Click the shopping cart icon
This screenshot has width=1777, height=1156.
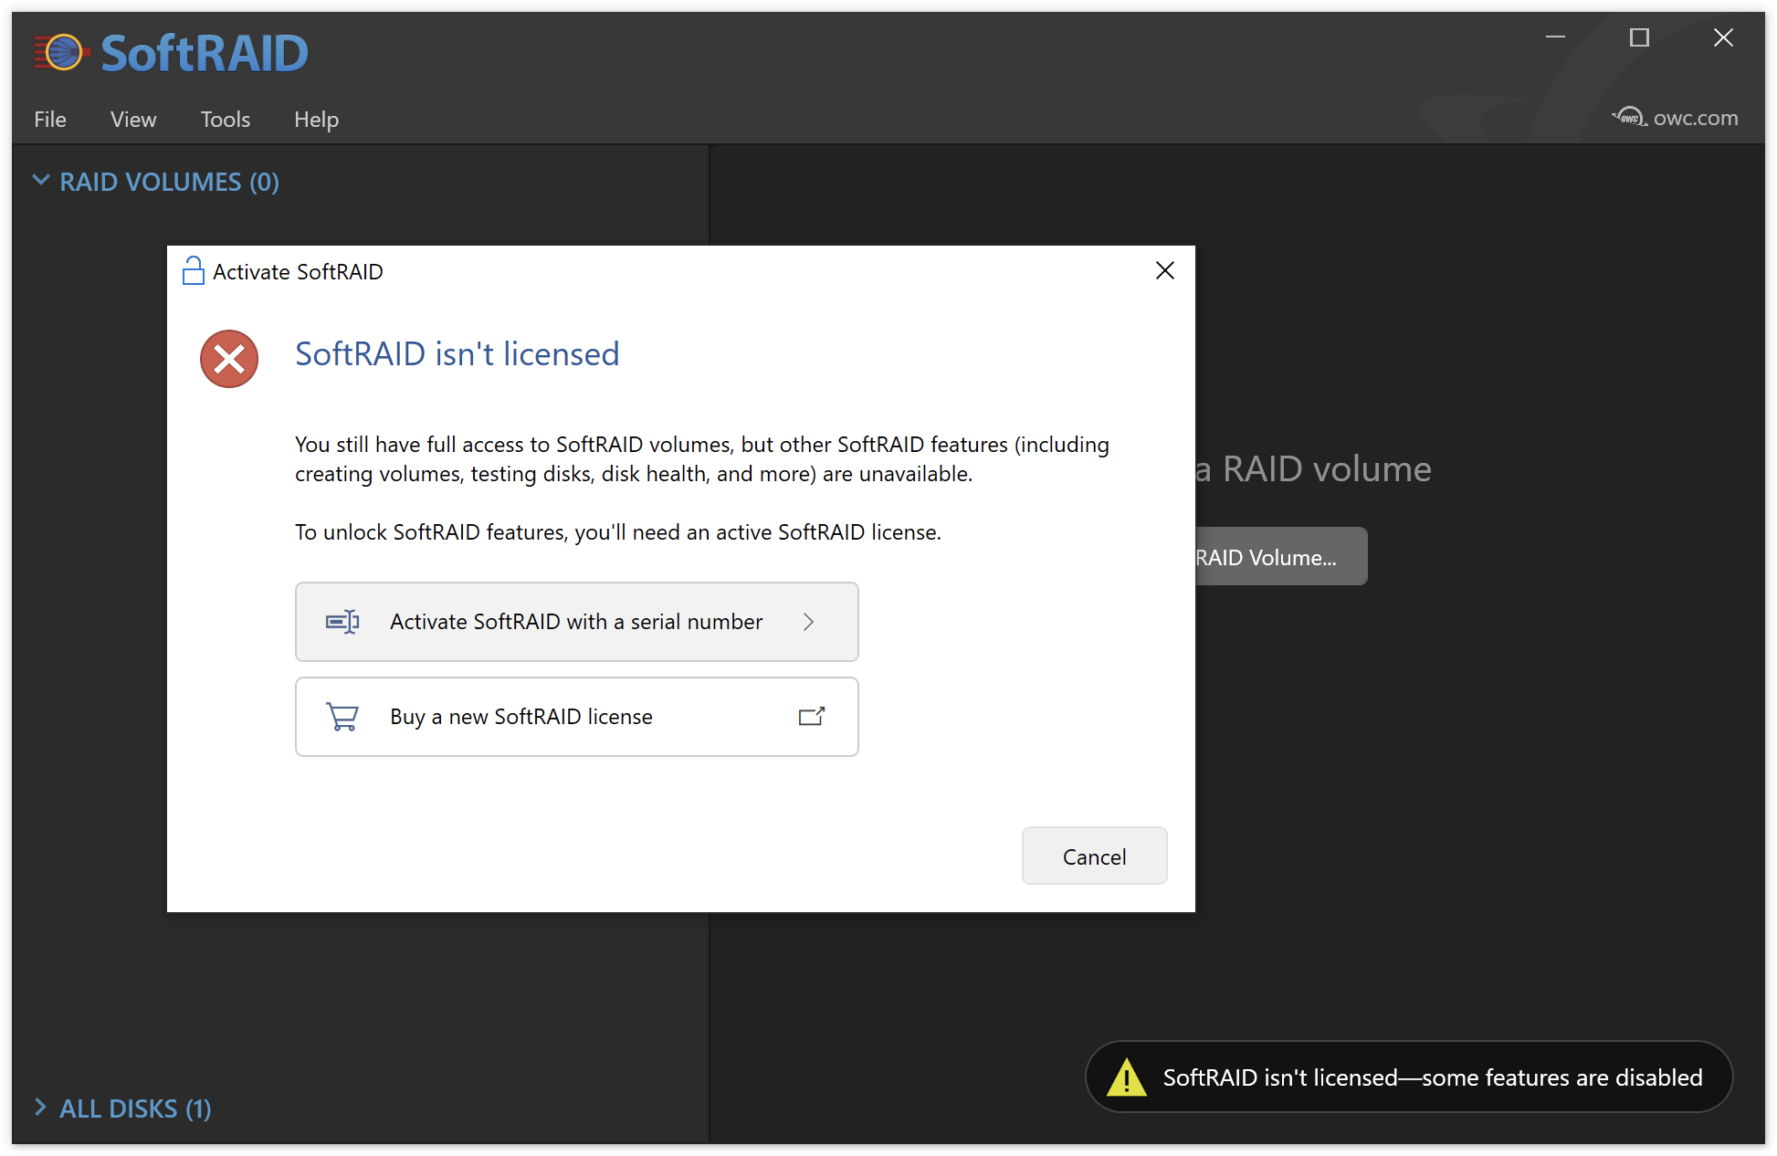click(342, 717)
